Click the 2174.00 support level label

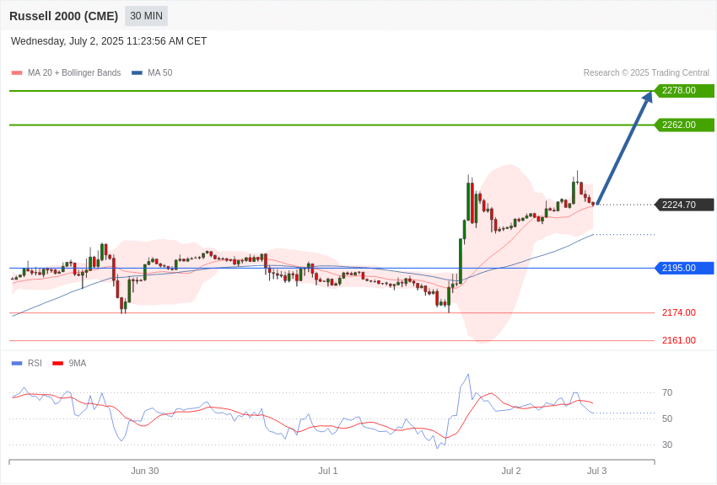click(678, 312)
